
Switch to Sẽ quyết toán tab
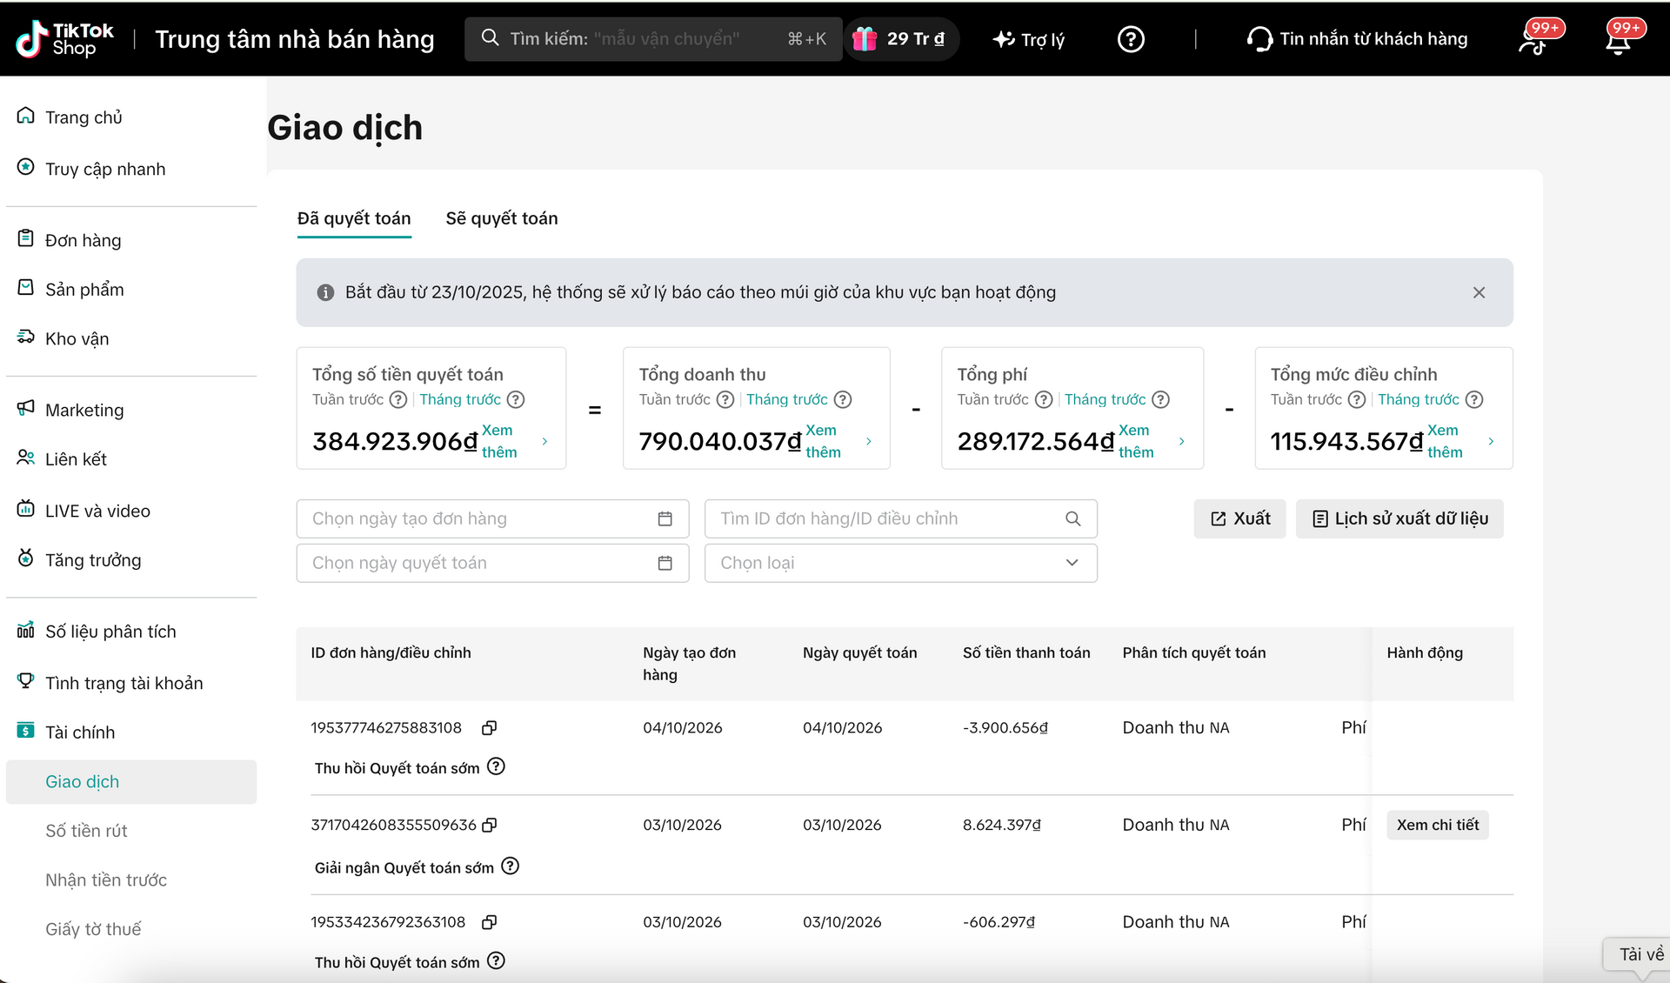502,218
